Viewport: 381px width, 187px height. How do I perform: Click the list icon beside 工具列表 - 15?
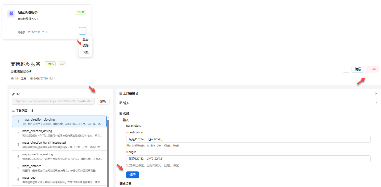[x=13, y=111]
